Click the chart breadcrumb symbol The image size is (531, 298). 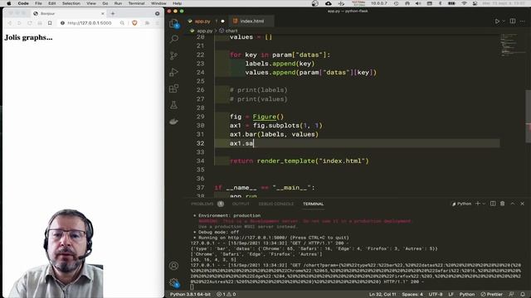(x=231, y=31)
